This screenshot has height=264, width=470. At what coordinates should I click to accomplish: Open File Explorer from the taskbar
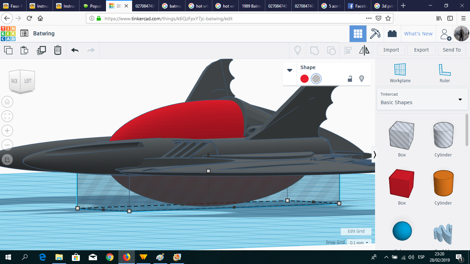point(59,257)
